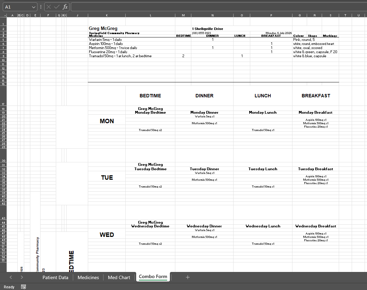Click the Monday Dinner cell
Viewport: 367px width, 290px height.
pyautogui.click(x=204, y=113)
